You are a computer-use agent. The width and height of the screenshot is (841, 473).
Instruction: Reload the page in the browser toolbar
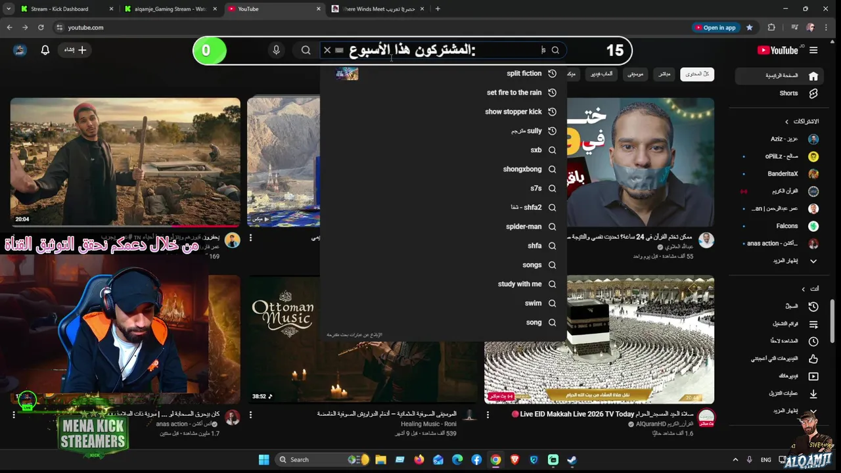41,28
